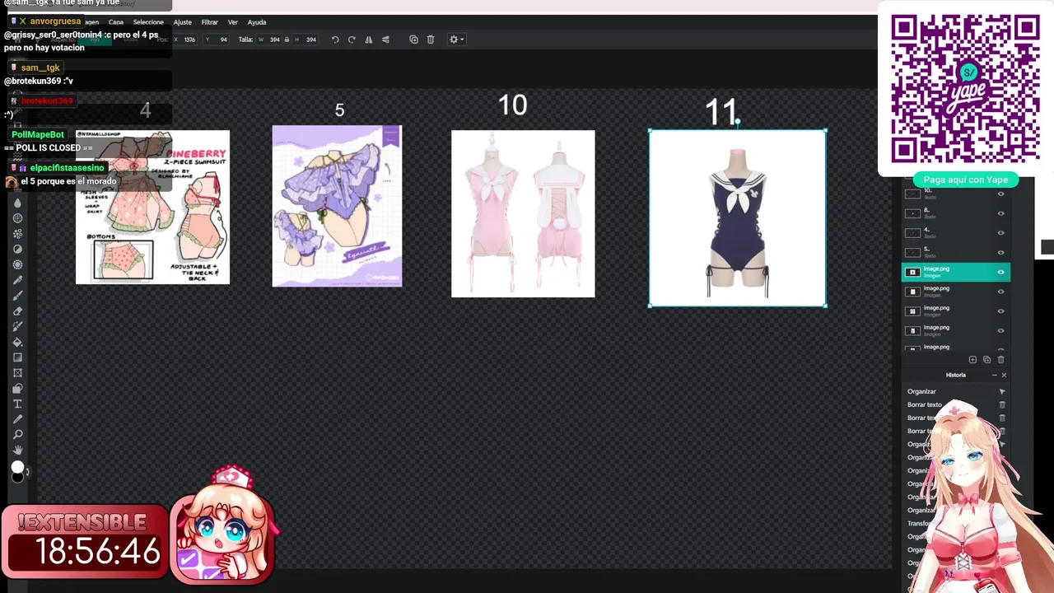The width and height of the screenshot is (1054, 593).
Task: Close the Historia panel
Action: 1004,375
